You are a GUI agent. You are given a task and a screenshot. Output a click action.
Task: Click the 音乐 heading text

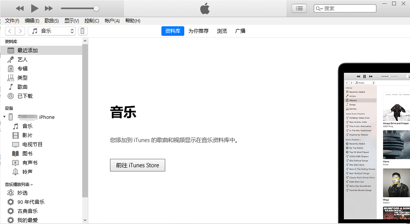point(123,112)
